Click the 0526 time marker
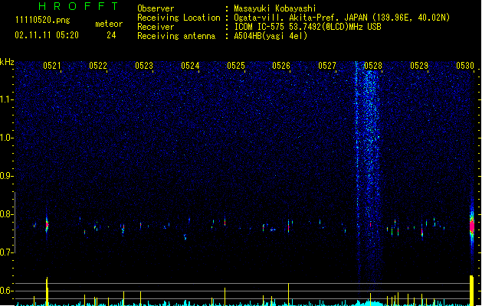This screenshot has height=306, width=482. pos(281,66)
